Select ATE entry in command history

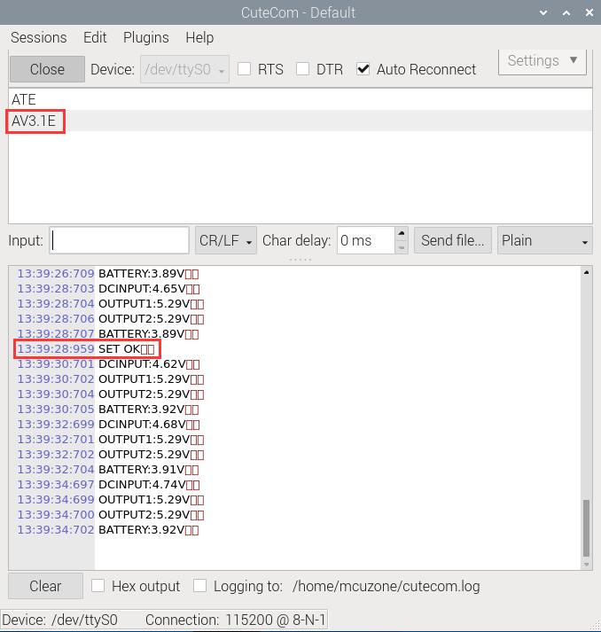(300, 99)
